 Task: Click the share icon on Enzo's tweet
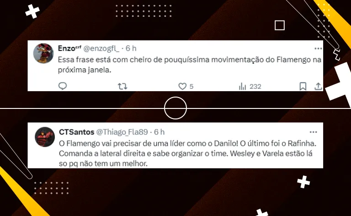(318, 86)
